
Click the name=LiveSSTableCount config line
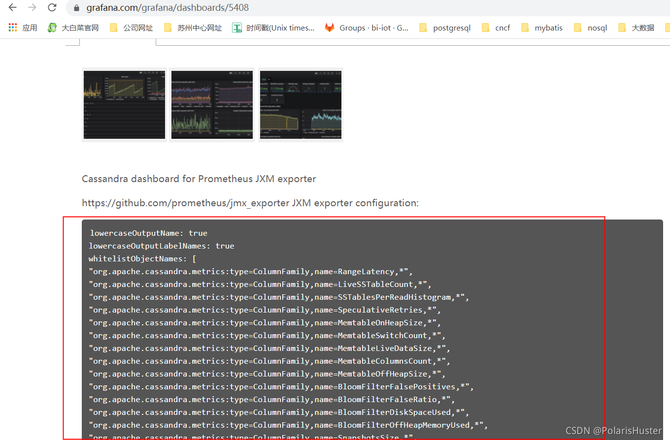[260, 284]
